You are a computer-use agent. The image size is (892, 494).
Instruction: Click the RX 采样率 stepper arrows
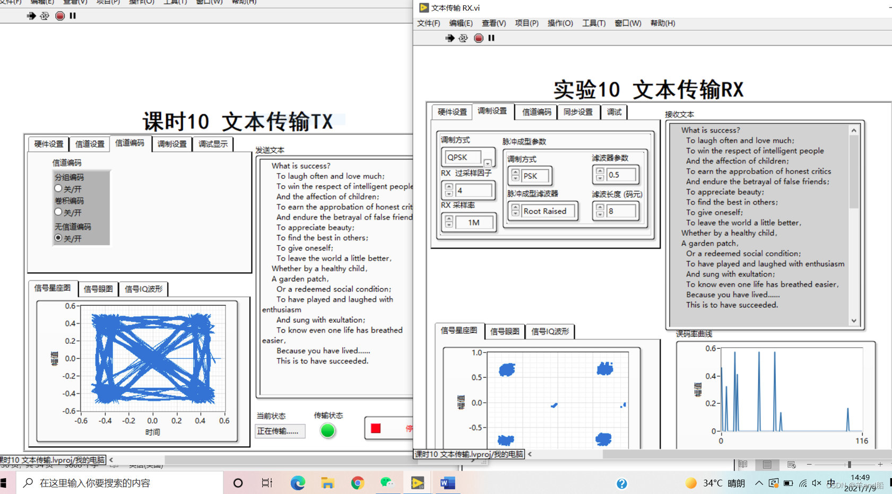coord(449,222)
